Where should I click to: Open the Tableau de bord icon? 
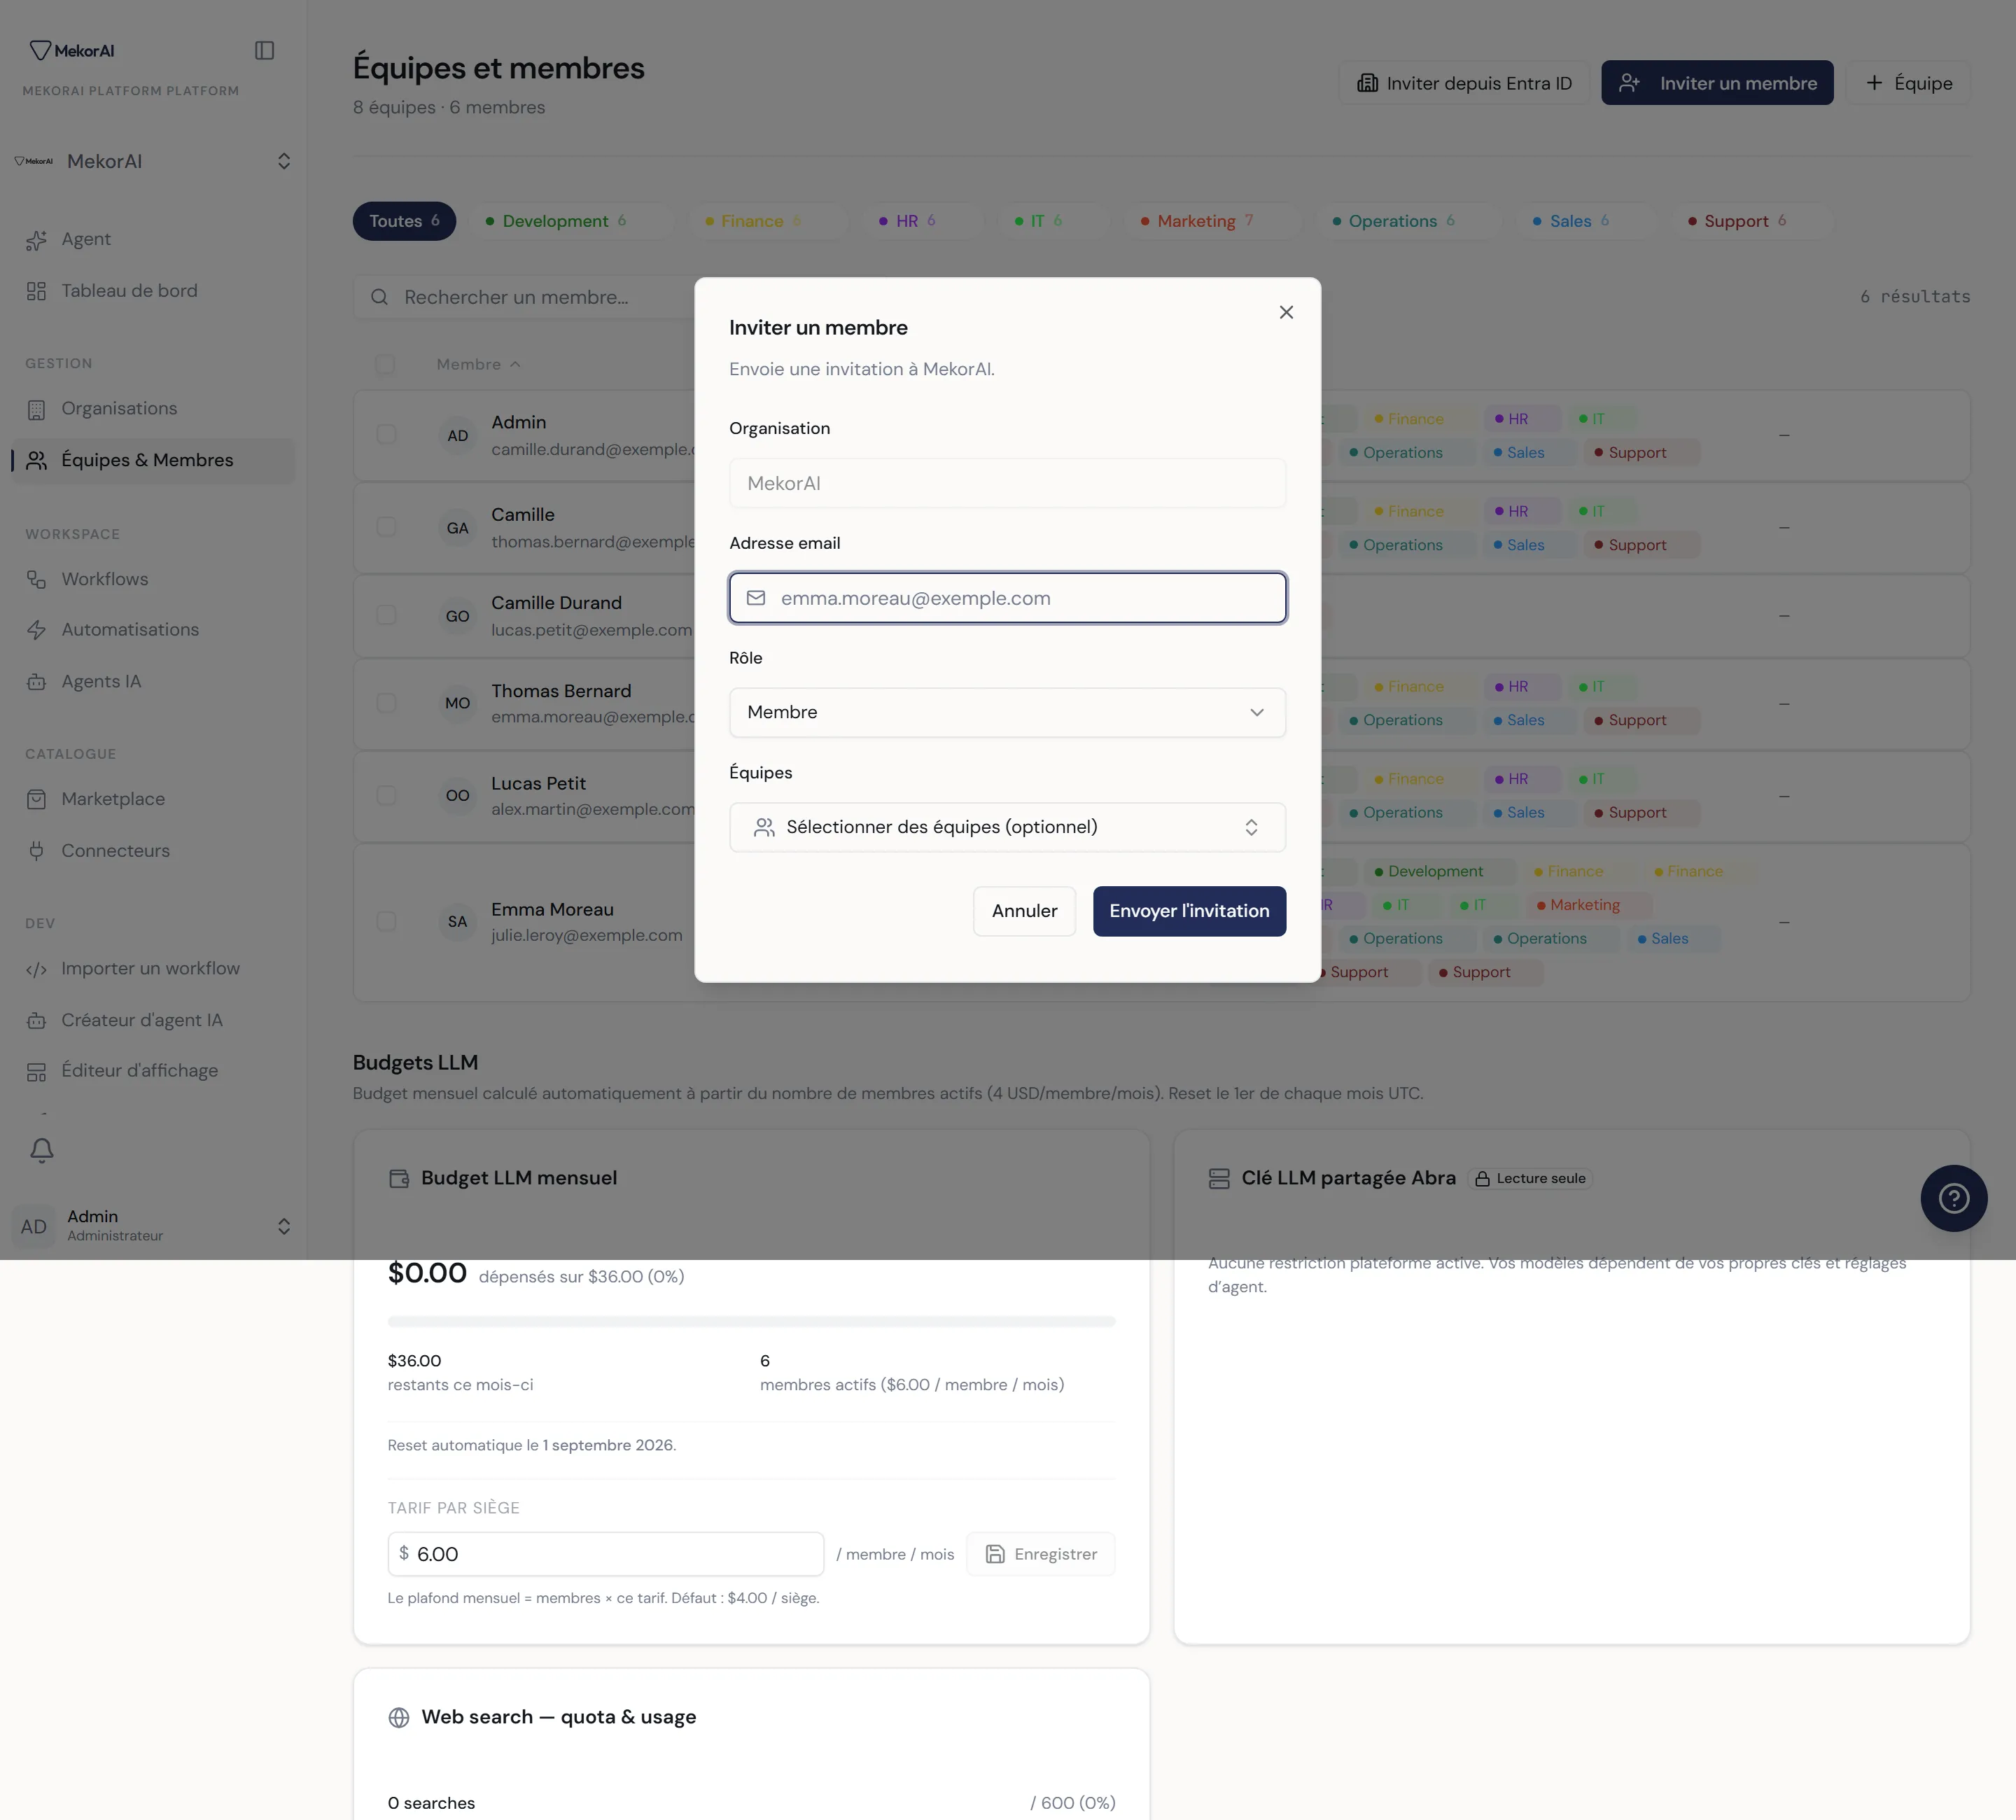pyautogui.click(x=37, y=291)
